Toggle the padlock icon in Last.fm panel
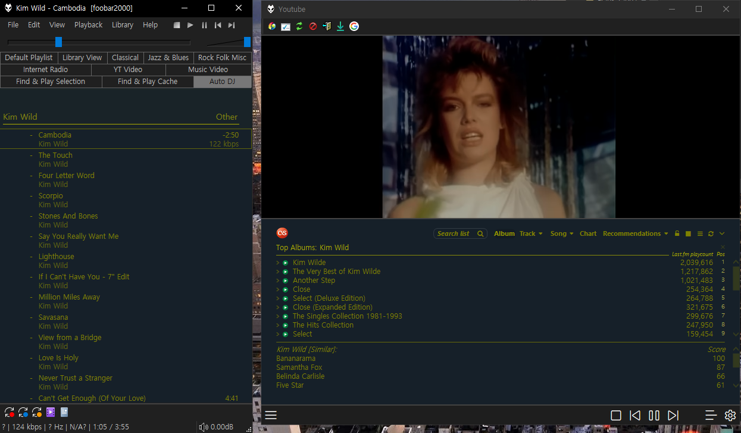 click(677, 233)
